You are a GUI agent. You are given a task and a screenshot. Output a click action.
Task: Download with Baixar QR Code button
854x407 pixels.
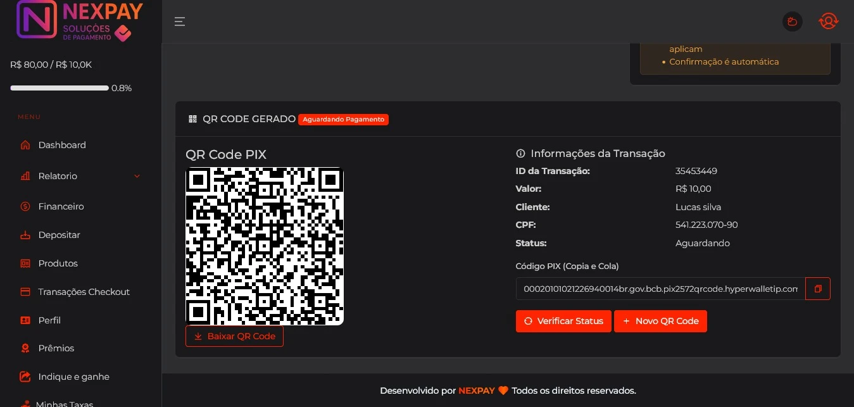(x=234, y=336)
